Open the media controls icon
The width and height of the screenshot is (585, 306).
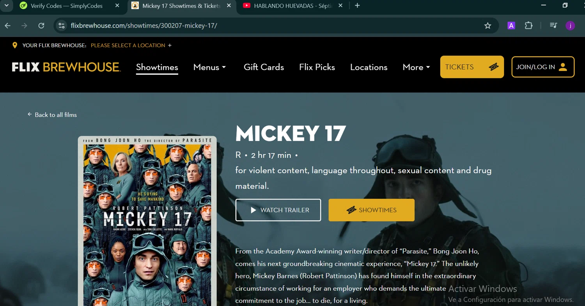(x=553, y=26)
